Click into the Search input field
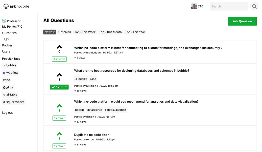 point(229,6)
